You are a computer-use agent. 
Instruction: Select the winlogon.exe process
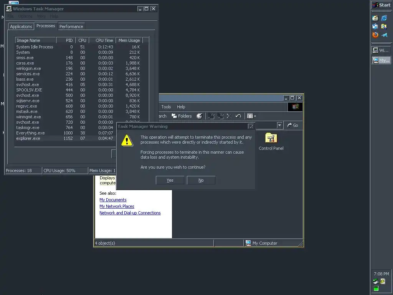(78, 68)
